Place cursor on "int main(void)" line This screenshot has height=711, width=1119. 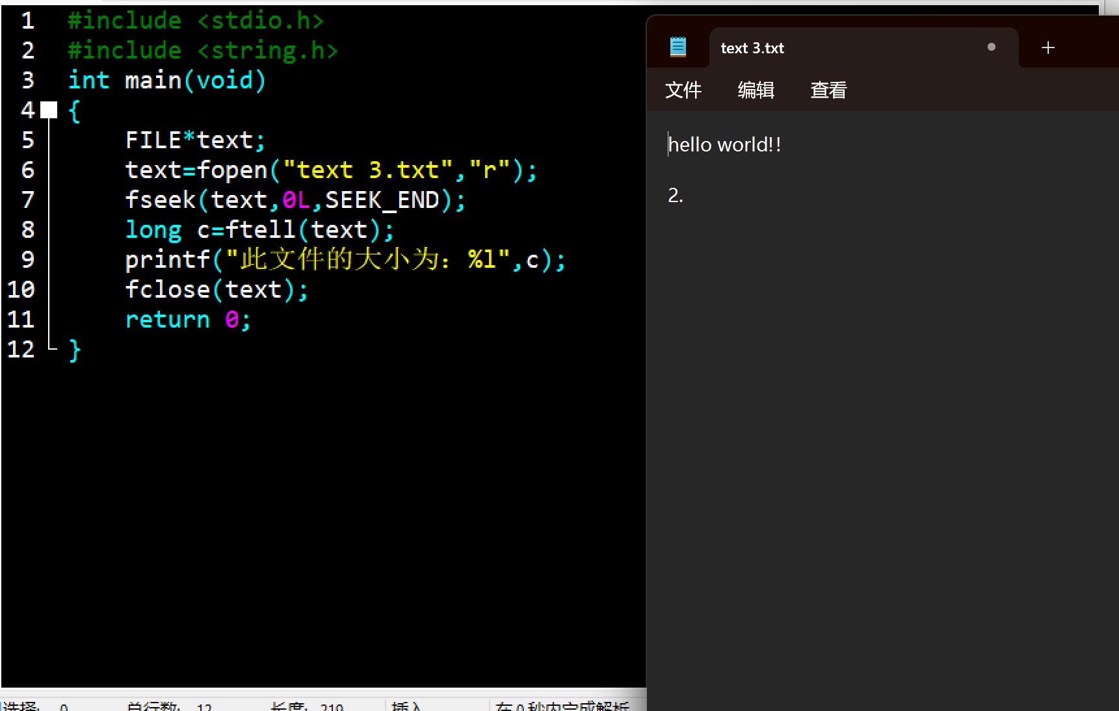click(x=167, y=81)
